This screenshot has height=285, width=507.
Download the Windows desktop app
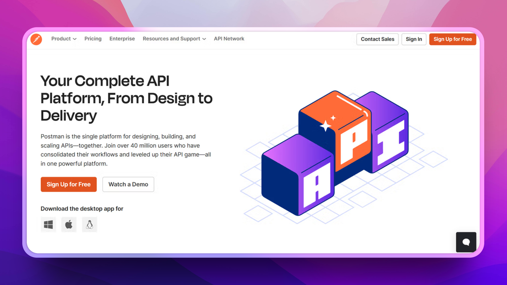click(48, 224)
